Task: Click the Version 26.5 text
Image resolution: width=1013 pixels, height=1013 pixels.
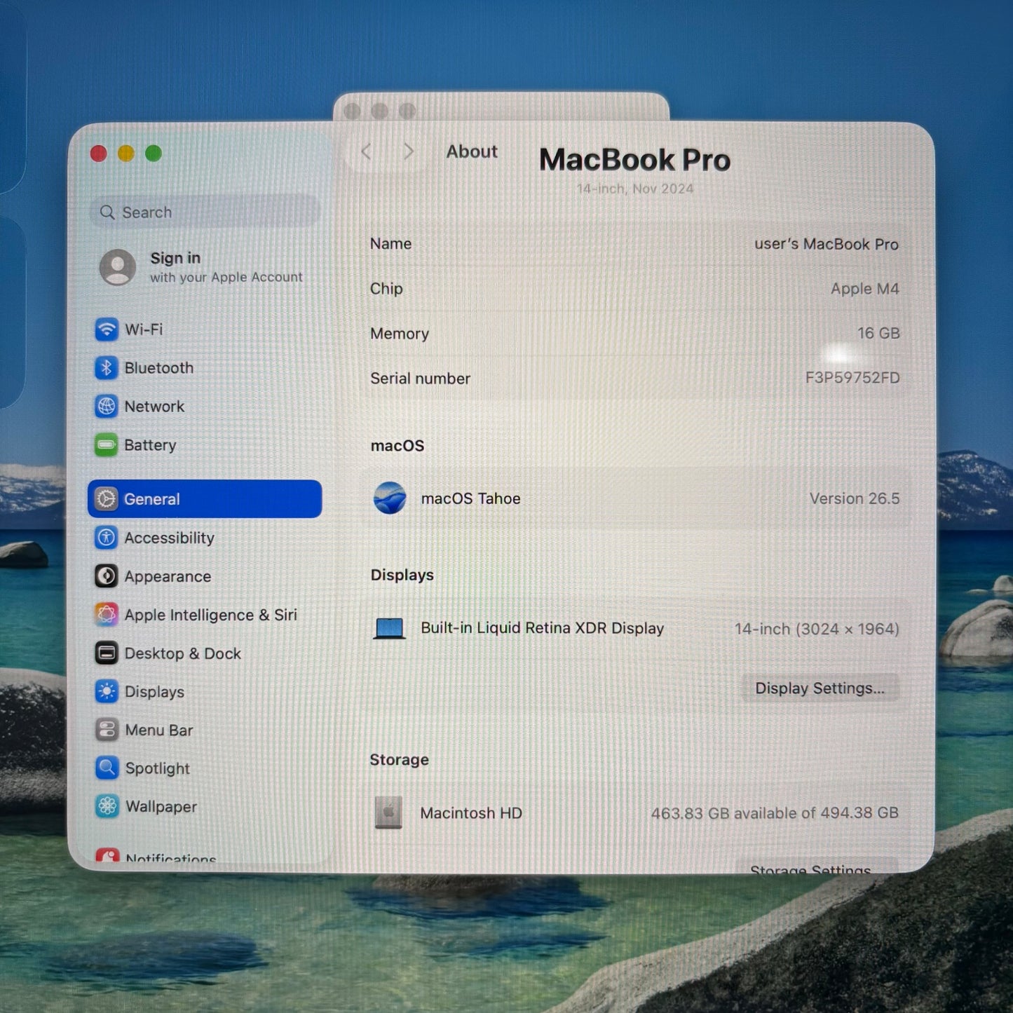Action: pos(855,498)
